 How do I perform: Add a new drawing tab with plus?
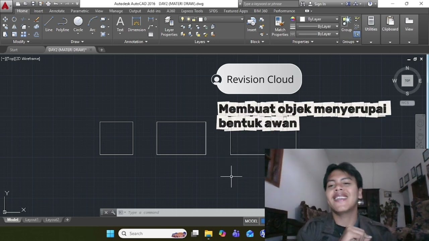[x=102, y=50]
